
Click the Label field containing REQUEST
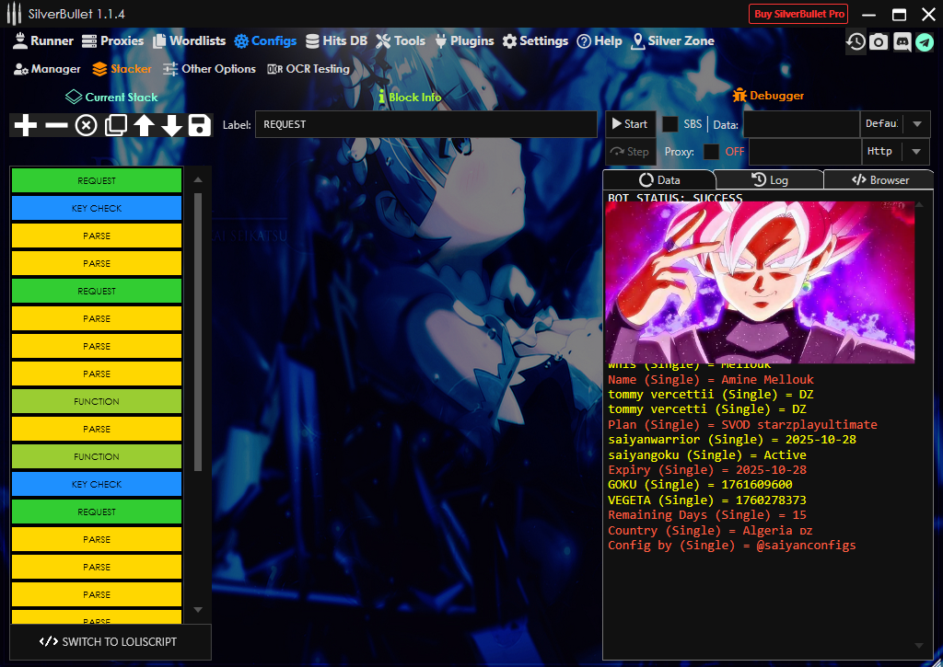(x=426, y=124)
